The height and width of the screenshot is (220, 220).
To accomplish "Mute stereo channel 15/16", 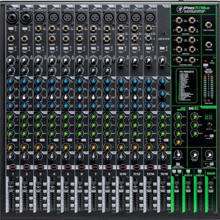I will coord(164,167).
